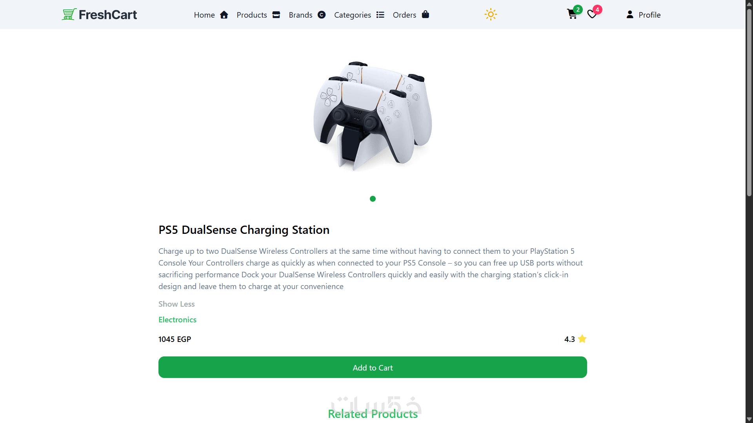The image size is (753, 423).
Task: Click the Orders bag icon
Action: [426, 15]
